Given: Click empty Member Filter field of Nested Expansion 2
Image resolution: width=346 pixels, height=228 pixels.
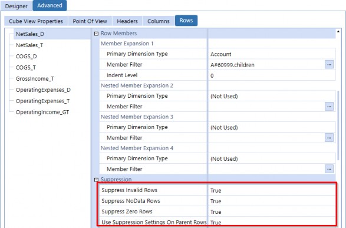Looking at the screenshot, I should coord(266,107).
